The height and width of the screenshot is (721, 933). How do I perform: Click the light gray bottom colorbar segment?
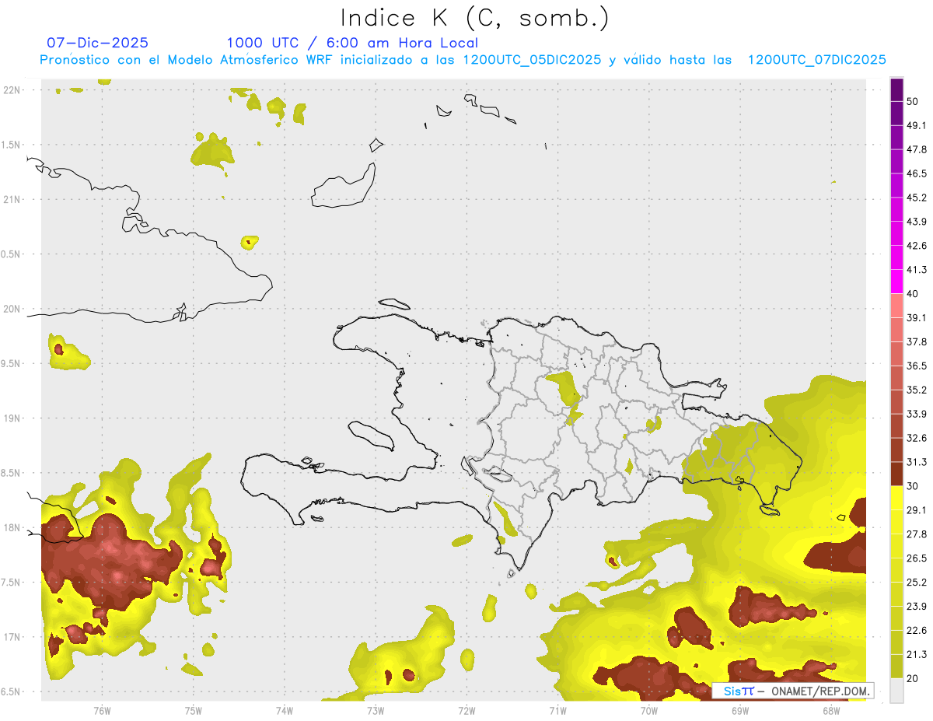pos(896,691)
